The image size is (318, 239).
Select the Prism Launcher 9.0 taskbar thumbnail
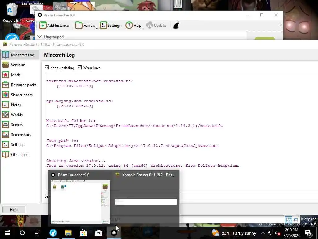pos(80,202)
